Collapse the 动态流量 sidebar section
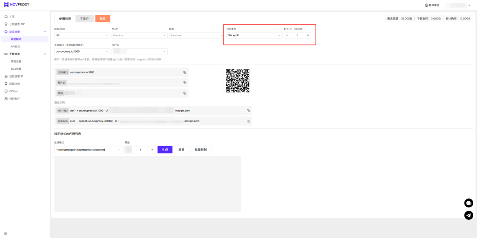The width and height of the screenshot is (477, 238). (x=45, y=32)
